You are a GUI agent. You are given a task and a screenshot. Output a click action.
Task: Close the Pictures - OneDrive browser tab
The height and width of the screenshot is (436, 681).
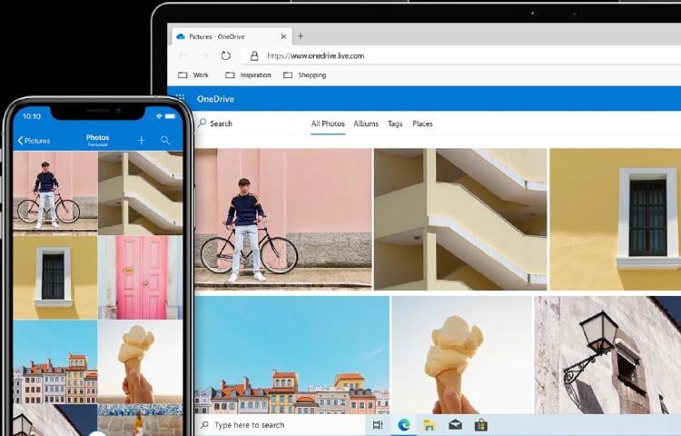coord(283,36)
